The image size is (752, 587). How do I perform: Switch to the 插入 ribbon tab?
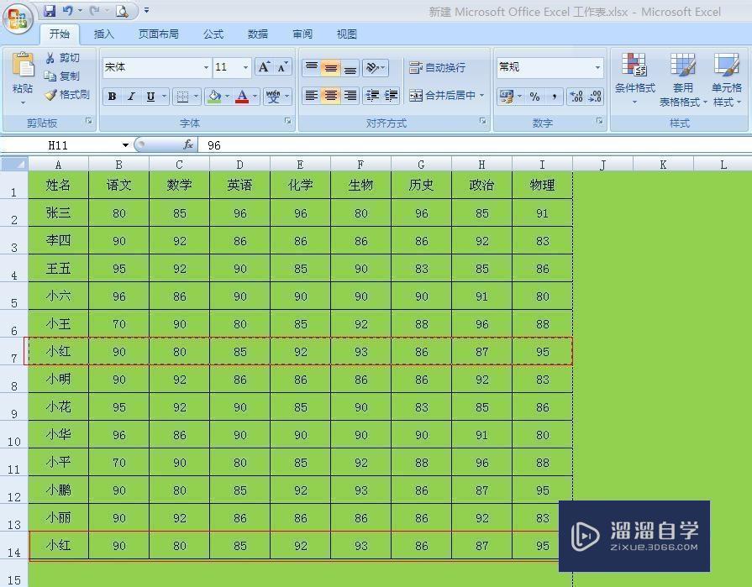(x=103, y=34)
